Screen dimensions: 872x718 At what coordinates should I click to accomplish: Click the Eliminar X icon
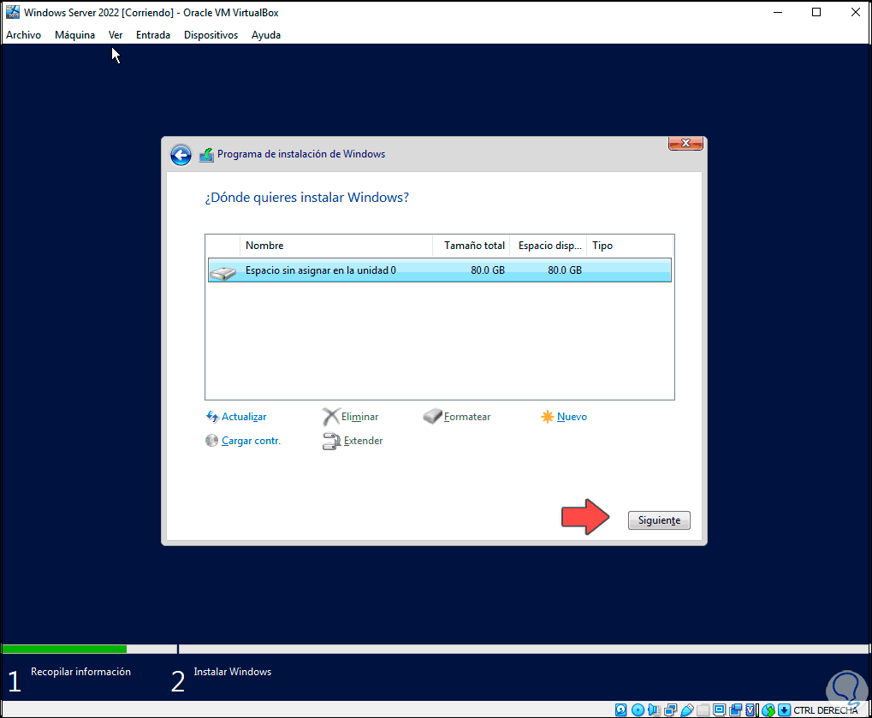[x=330, y=417]
